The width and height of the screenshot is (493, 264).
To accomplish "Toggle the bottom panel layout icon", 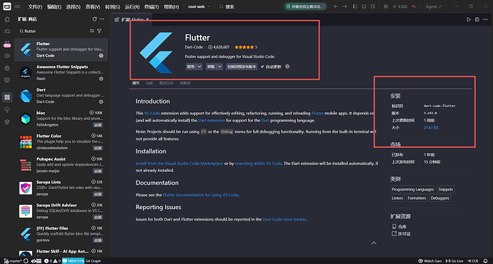I will pos(364,6).
